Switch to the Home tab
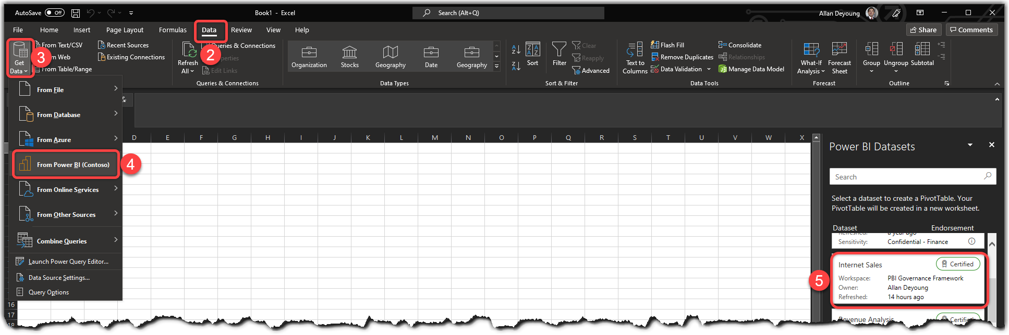This screenshot has height=335, width=1009. coord(49,30)
